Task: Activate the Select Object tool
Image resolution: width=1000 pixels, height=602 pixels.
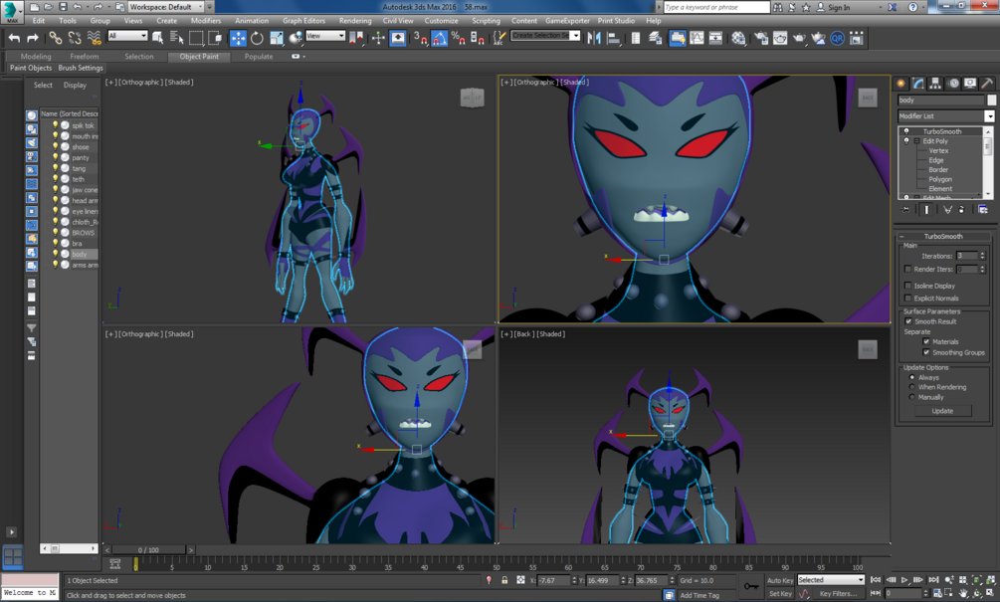Action: pos(158,38)
